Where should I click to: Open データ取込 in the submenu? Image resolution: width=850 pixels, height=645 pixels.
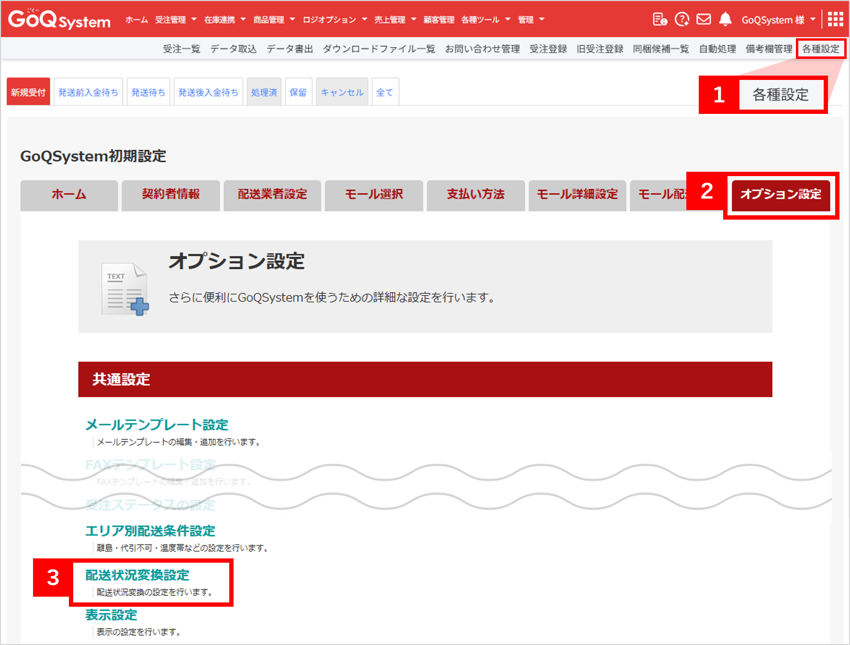pos(233,49)
